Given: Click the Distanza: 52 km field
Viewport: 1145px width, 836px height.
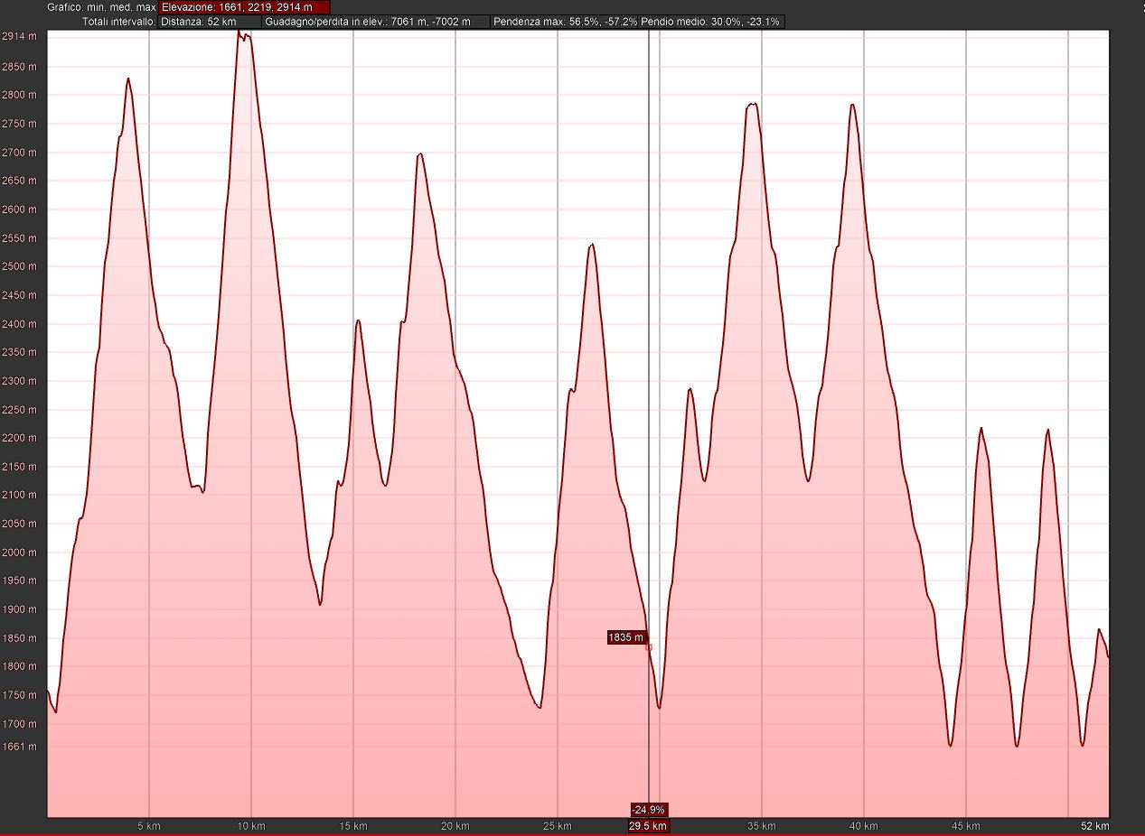Looking at the screenshot, I should 210,21.
